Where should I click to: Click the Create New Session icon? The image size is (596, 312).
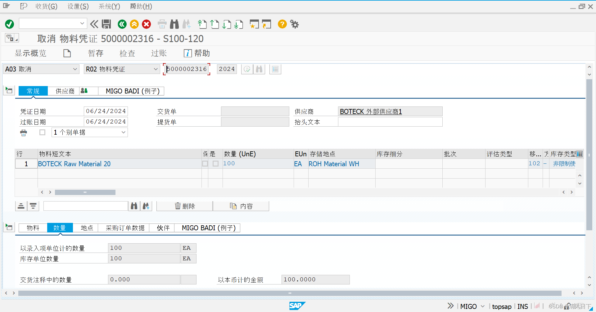[254, 24]
